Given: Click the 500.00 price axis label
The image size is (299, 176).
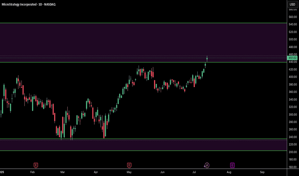Looking at the screenshot, I should pyautogui.click(x=293, y=39).
